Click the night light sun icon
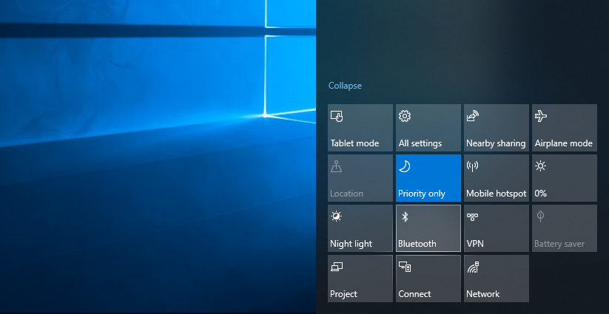 [336, 216]
